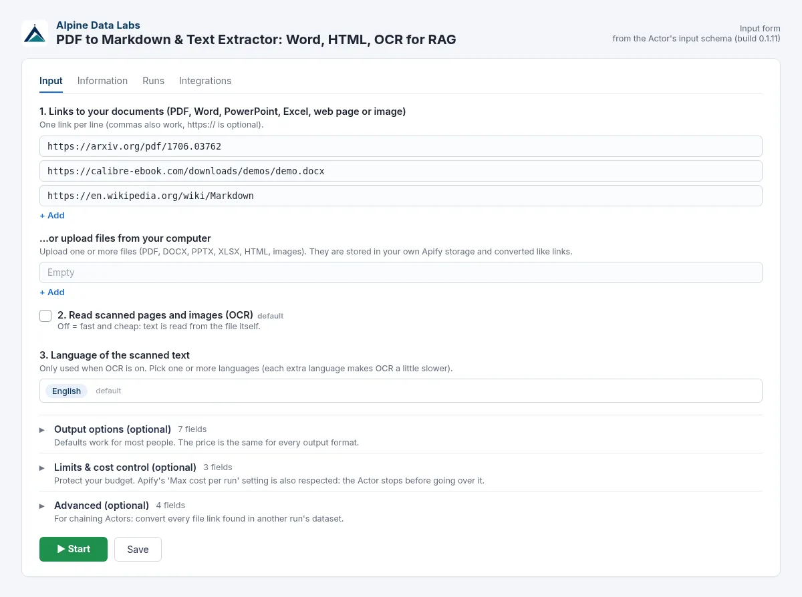Click the arxiv.org PDF link field
The image size is (802, 597).
pos(401,146)
